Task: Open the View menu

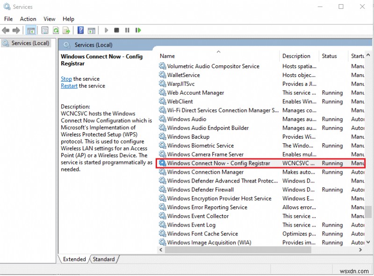Action: click(x=49, y=19)
